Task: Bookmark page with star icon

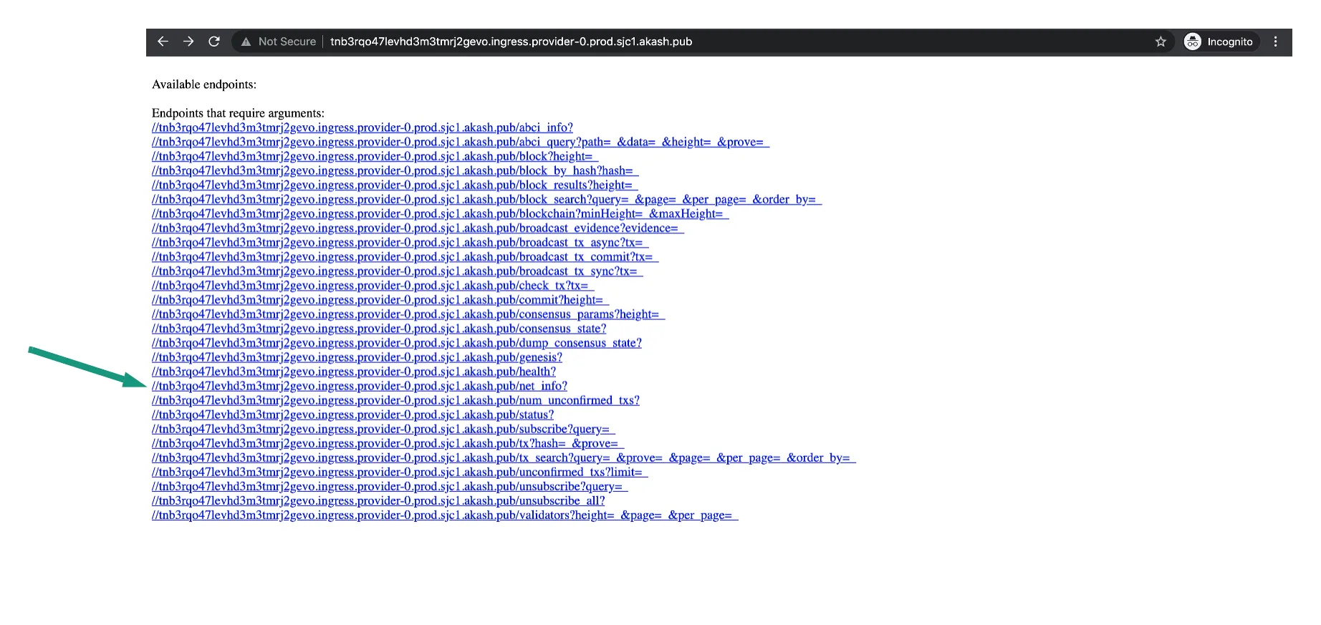Action: (1161, 42)
